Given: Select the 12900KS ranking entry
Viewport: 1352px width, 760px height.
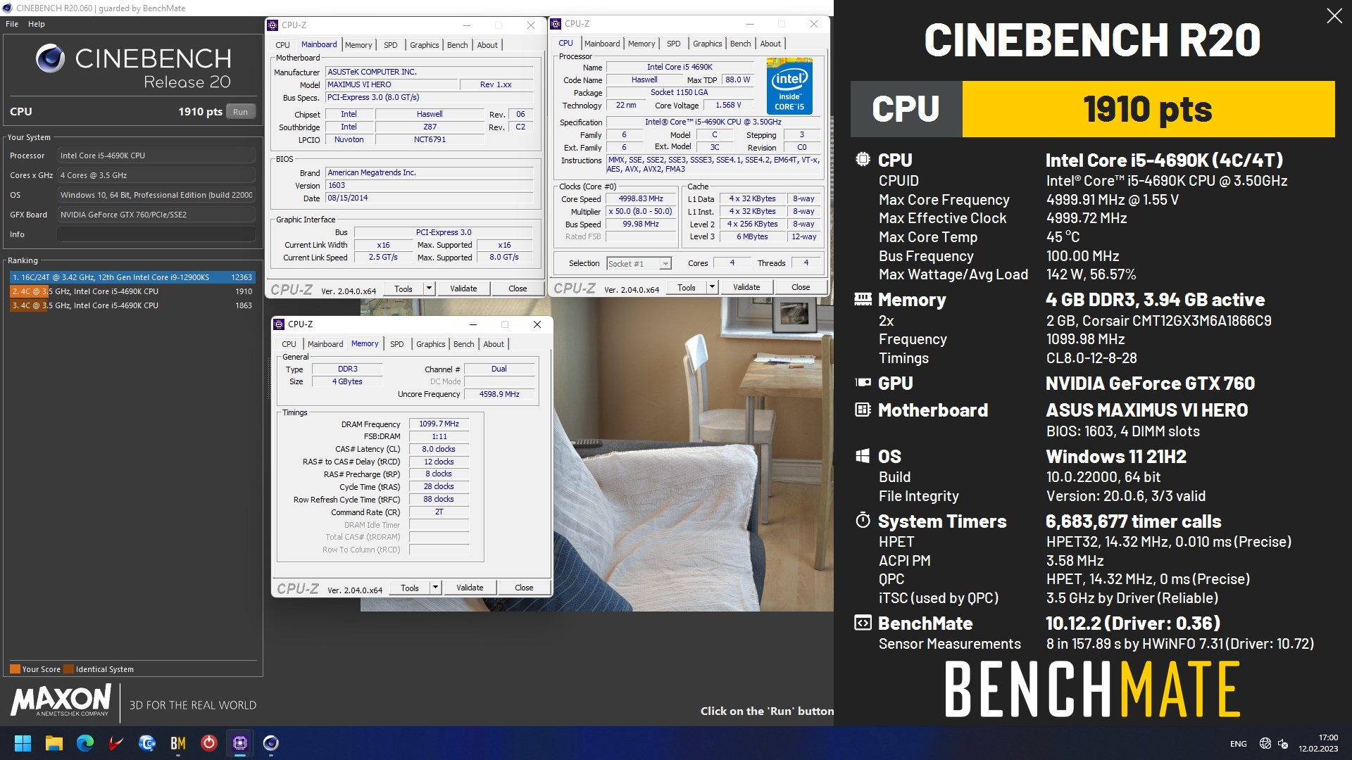Looking at the screenshot, I should coord(132,277).
